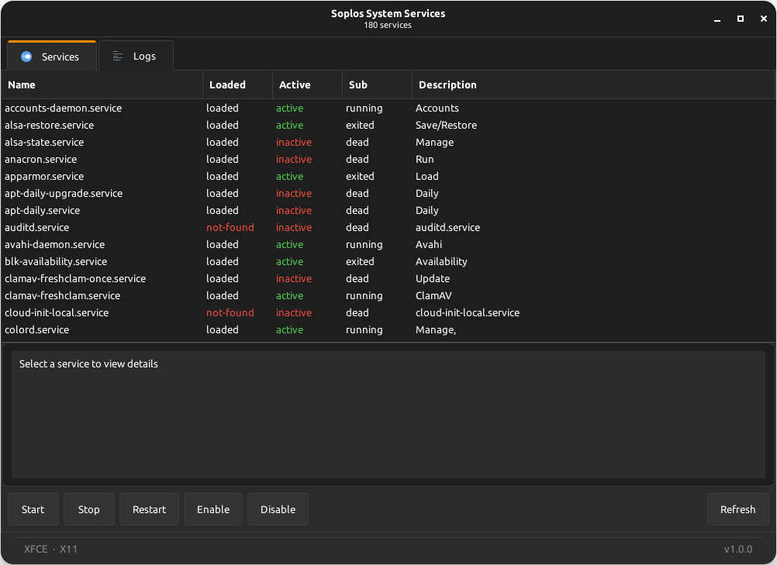Select apt-daily.service row
This screenshot has height=565, width=777.
click(388, 211)
